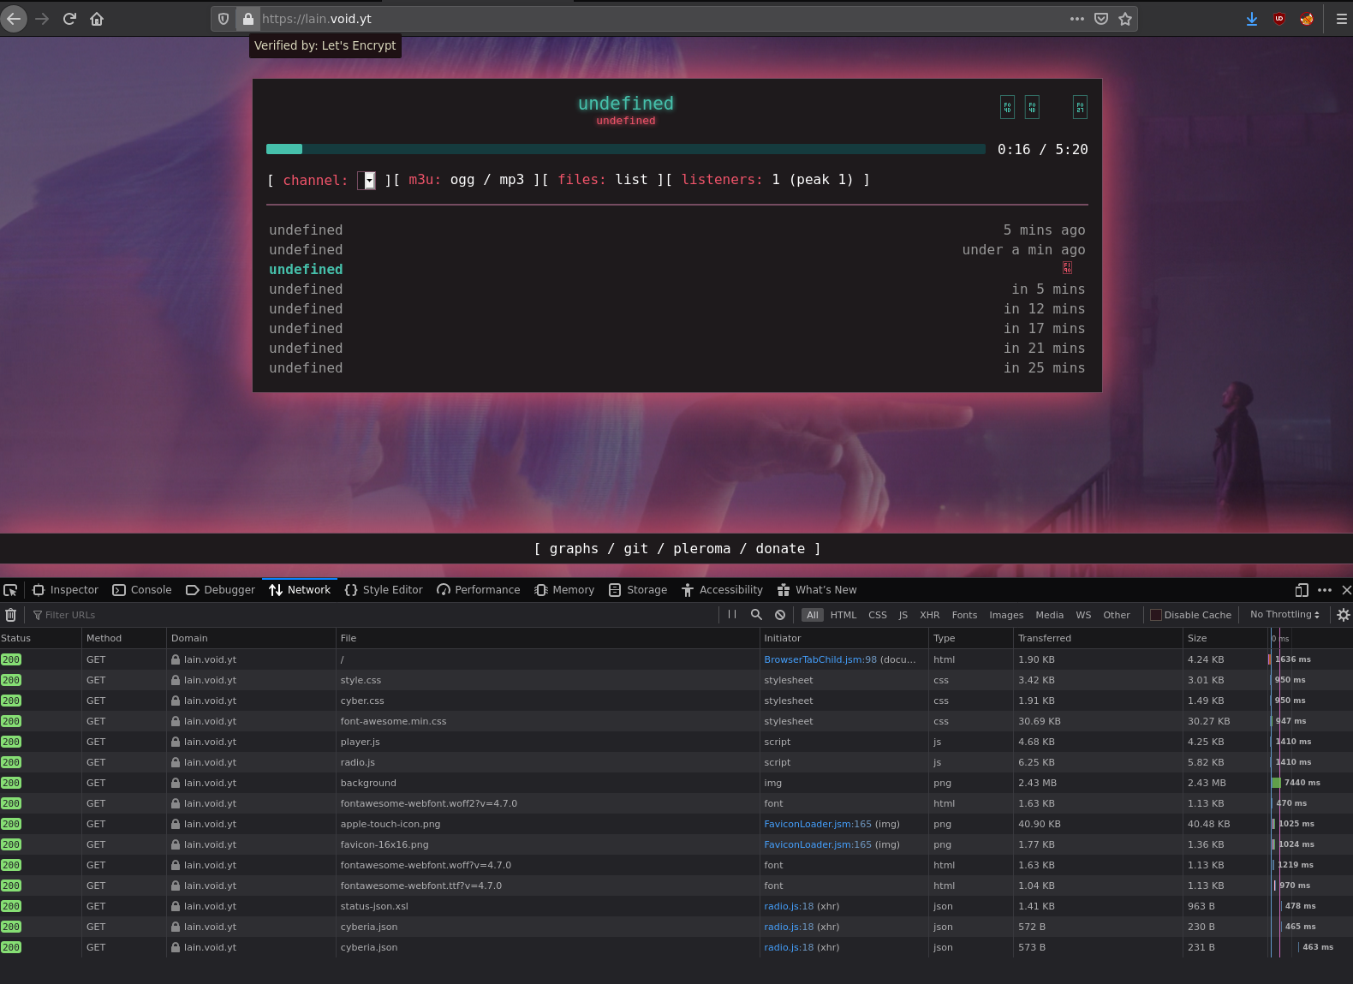Open the browser home page icon
This screenshot has height=984, width=1353.
pos(97,19)
